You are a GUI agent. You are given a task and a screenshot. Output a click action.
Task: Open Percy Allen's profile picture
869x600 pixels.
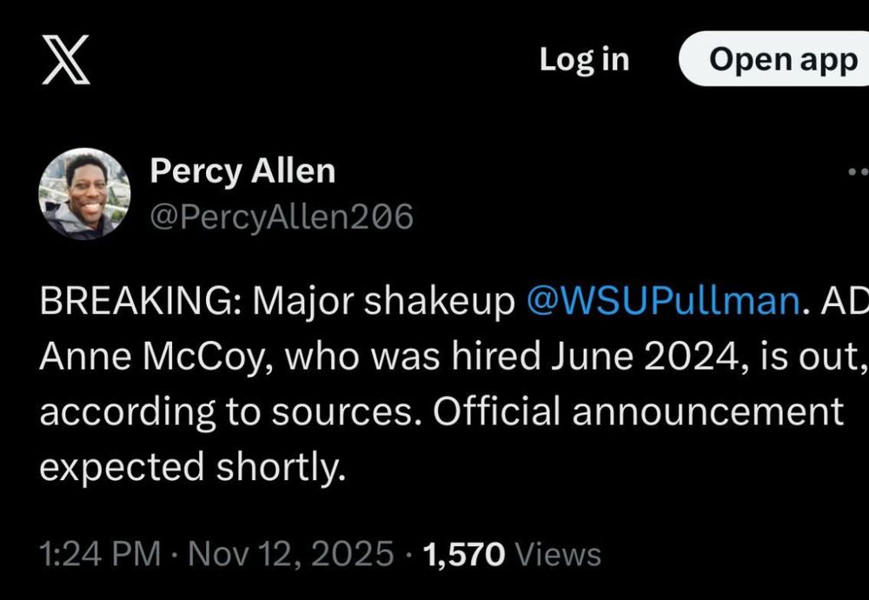[x=85, y=194]
